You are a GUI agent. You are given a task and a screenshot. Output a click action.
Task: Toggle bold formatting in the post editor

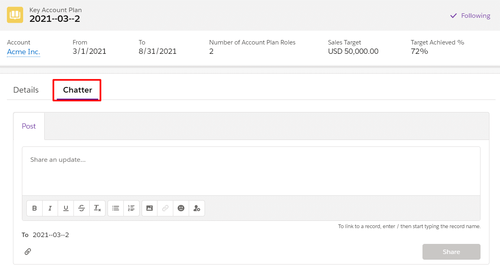34,208
